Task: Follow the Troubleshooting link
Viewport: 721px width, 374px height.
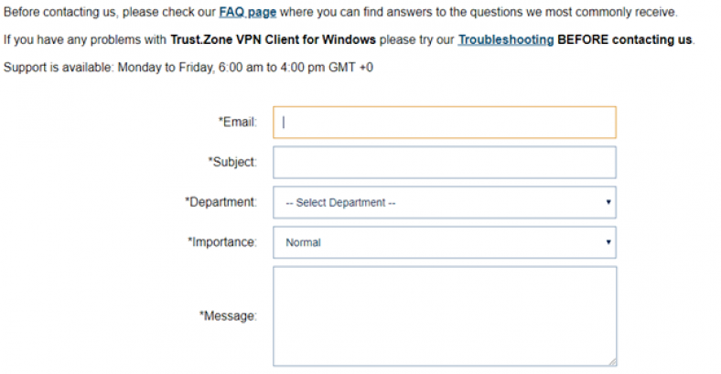Action: coord(505,40)
